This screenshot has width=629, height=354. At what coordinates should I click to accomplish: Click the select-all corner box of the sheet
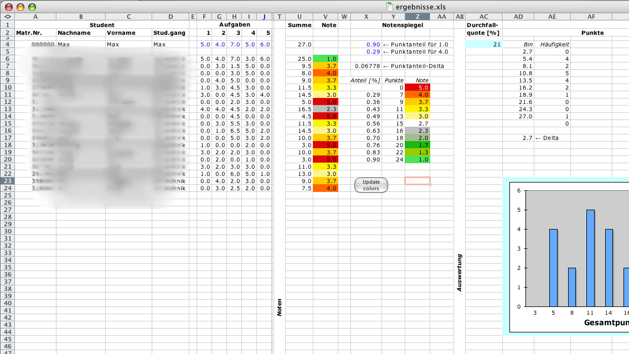(x=7, y=17)
